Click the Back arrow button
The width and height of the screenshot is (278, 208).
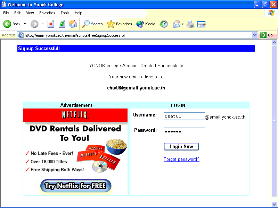pyautogui.click(x=12, y=24)
